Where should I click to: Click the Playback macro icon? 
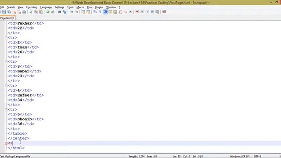147,12
